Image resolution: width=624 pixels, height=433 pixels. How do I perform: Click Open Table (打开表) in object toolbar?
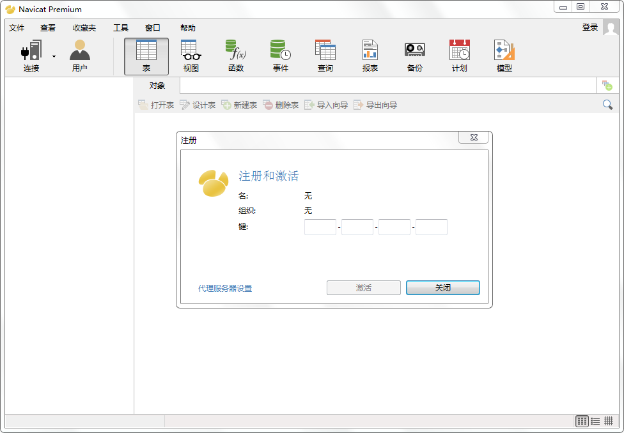coord(156,105)
